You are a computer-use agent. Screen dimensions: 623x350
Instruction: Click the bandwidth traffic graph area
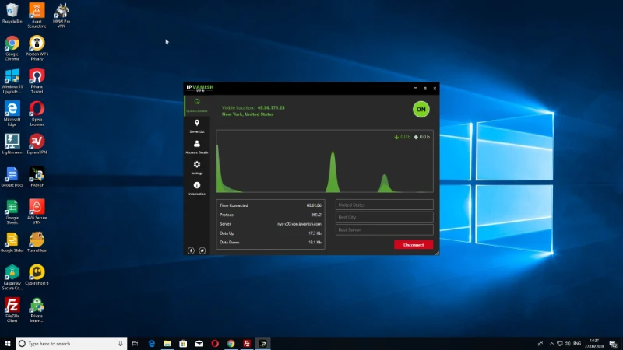click(x=325, y=162)
